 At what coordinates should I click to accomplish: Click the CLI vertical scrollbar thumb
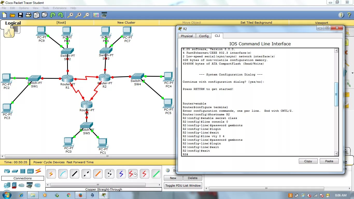[336, 94]
